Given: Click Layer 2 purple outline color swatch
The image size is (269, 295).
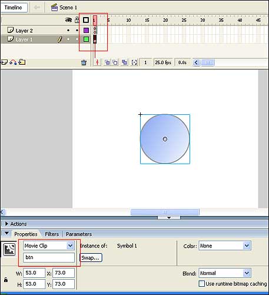Looking at the screenshot, I should [x=86, y=30].
